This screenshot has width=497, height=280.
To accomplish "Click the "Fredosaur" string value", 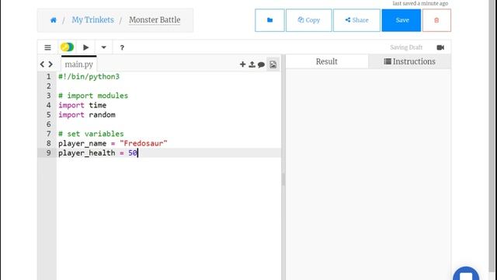I will tap(143, 143).
